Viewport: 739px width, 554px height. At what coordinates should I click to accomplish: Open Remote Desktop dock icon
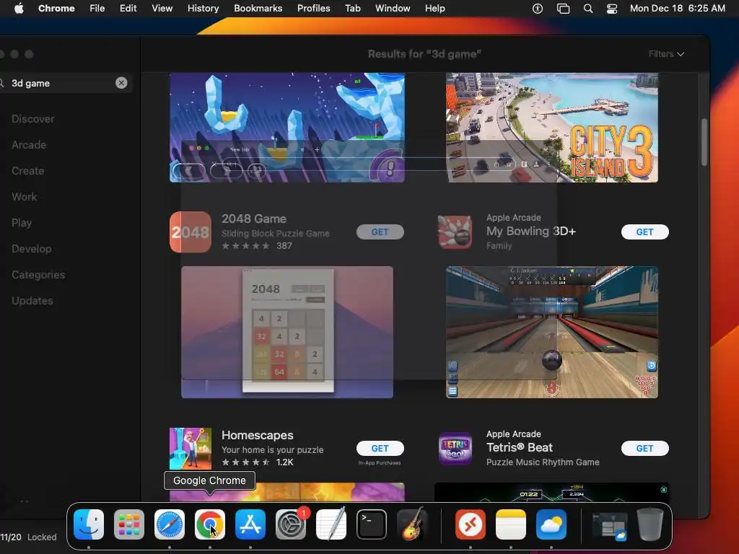(x=471, y=524)
